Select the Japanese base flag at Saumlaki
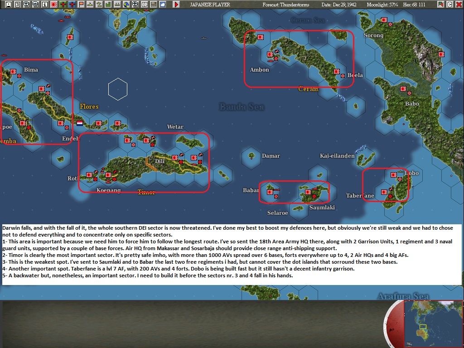Screen dimensions: 464x348 point(308,192)
